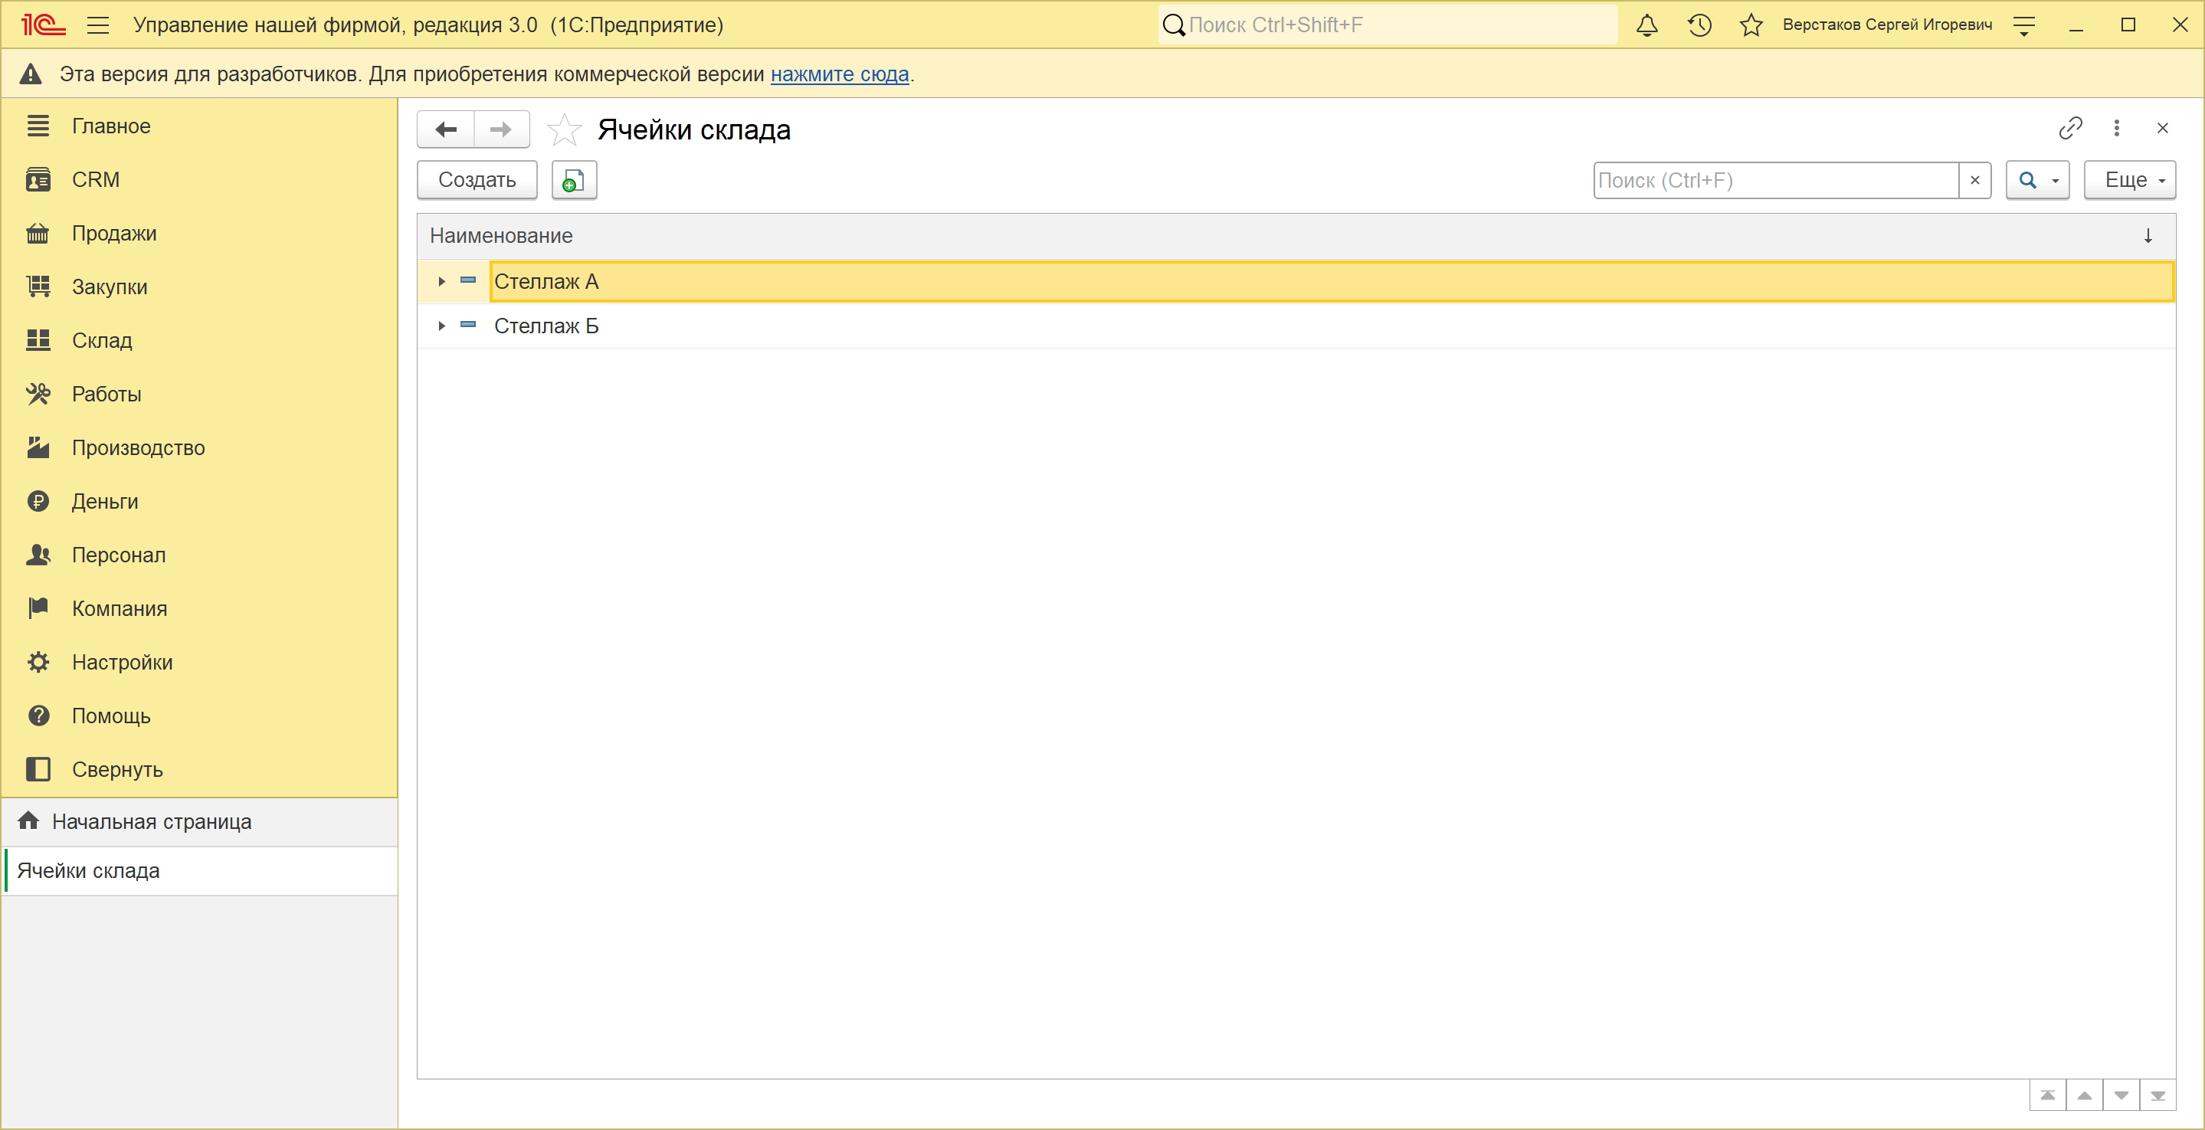Image resolution: width=2205 pixels, height=1130 pixels.
Task: Open the magnifier search options dropdown
Action: click(x=2037, y=180)
